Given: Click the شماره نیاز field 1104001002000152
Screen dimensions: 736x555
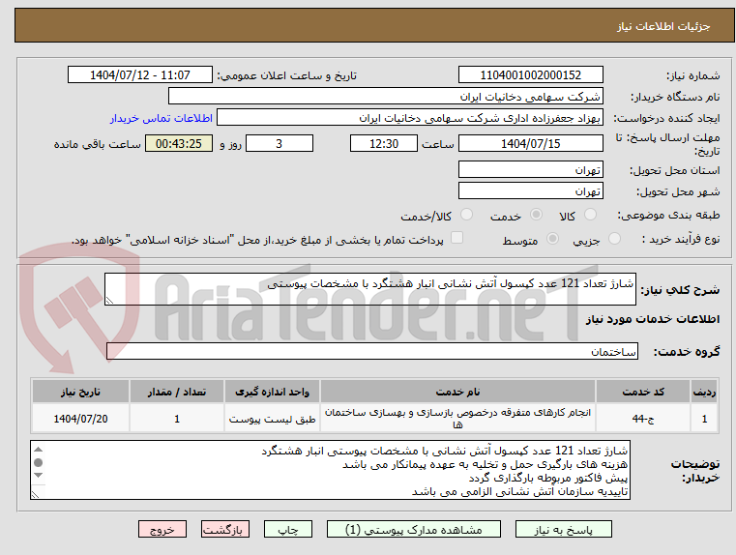Looking at the screenshot, I should 530,75.
